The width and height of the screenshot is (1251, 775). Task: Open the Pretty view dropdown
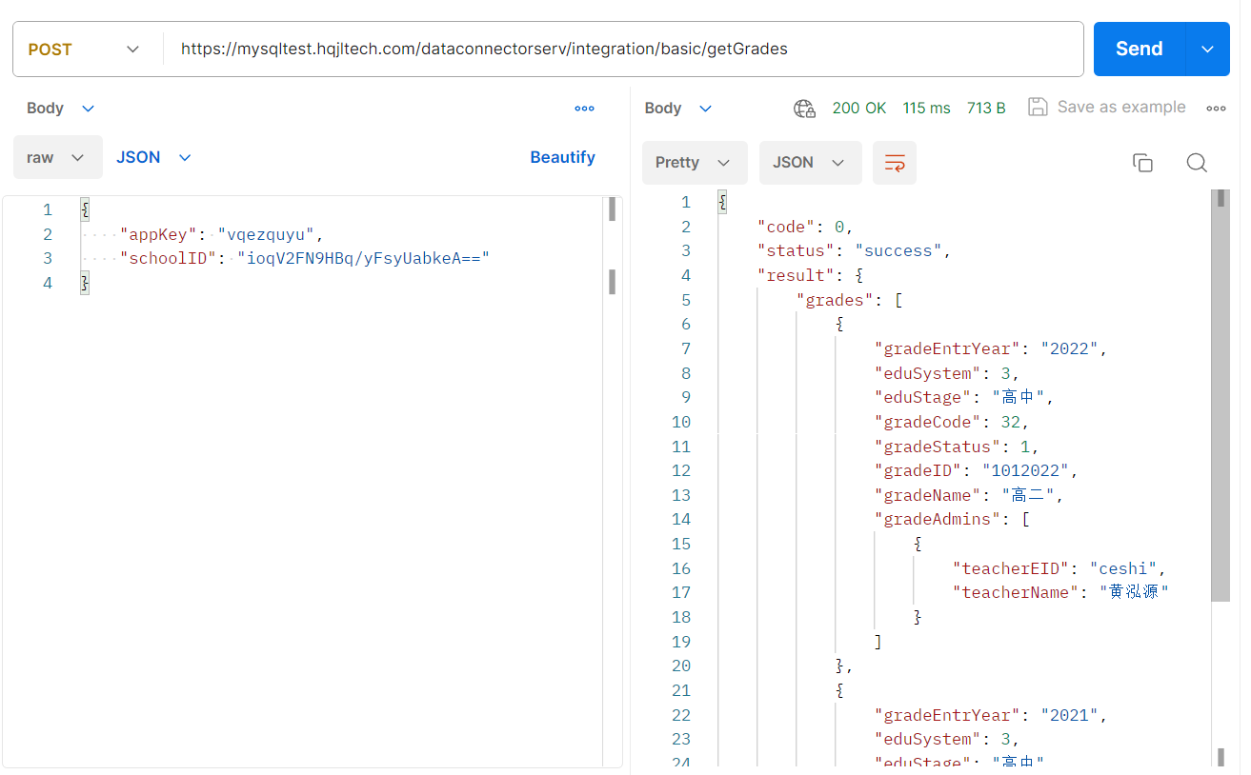coord(693,163)
